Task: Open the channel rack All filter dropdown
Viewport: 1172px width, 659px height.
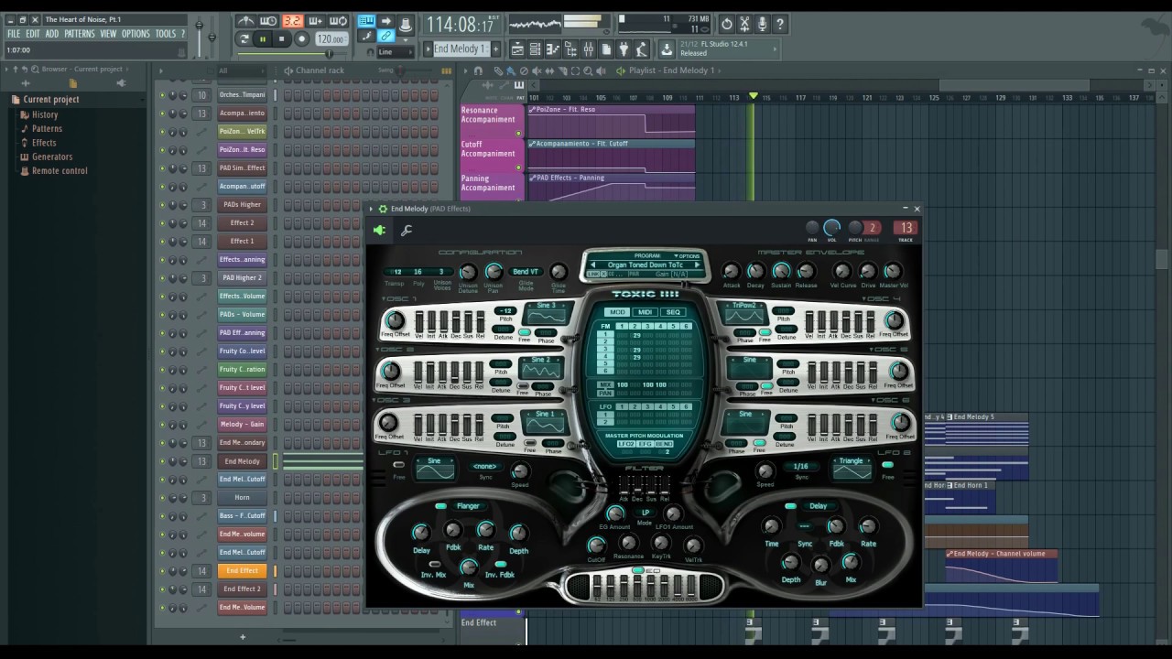Action: tap(240, 70)
